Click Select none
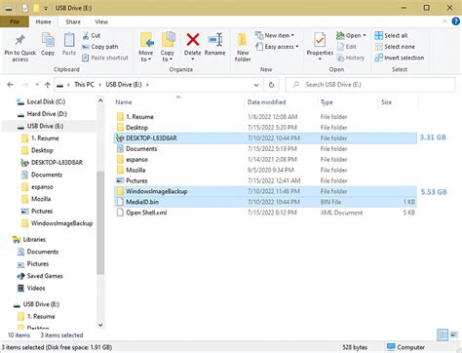Image resolution: width=462 pixels, height=353 pixels. pos(395,47)
